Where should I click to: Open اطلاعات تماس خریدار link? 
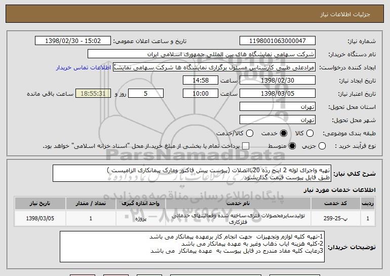pos(84,67)
